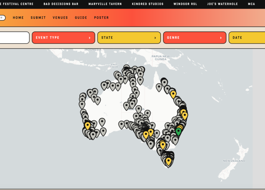This screenshot has width=265, height=190.
Task: Click JOE'S WATERHOLE venue link
Action: click(x=222, y=4)
